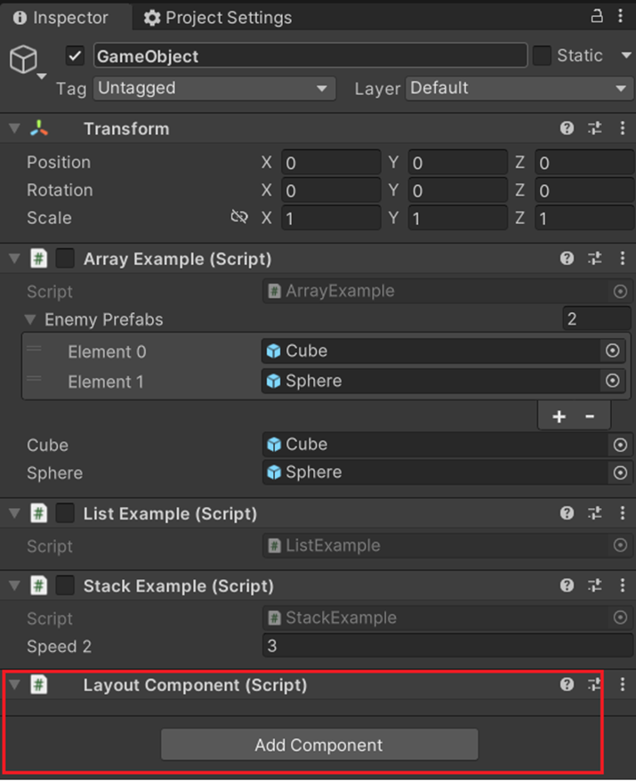The image size is (636, 781).
Task: Click the Speed 2 value field
Action: click(447, 646)
